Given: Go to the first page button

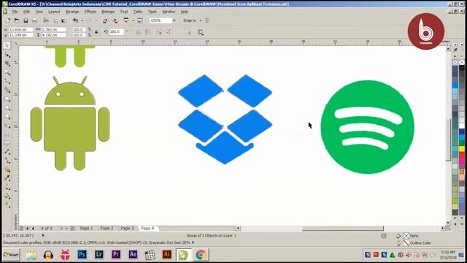Looking at the screenshot, I should 27,229.
